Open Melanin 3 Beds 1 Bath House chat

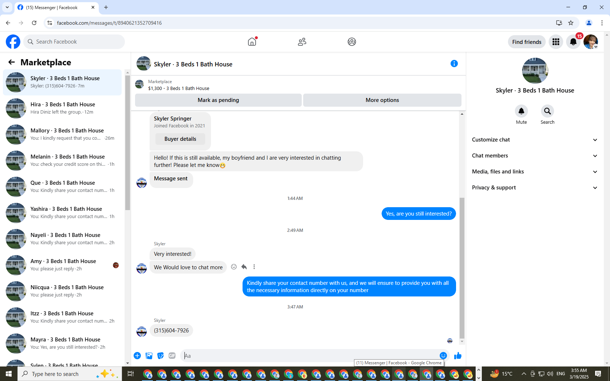pos(62,161)
